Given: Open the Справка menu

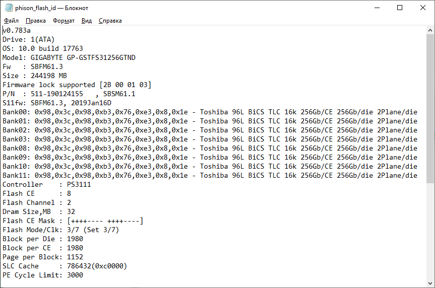Looking at the screenshot, I should pos(110,21).
